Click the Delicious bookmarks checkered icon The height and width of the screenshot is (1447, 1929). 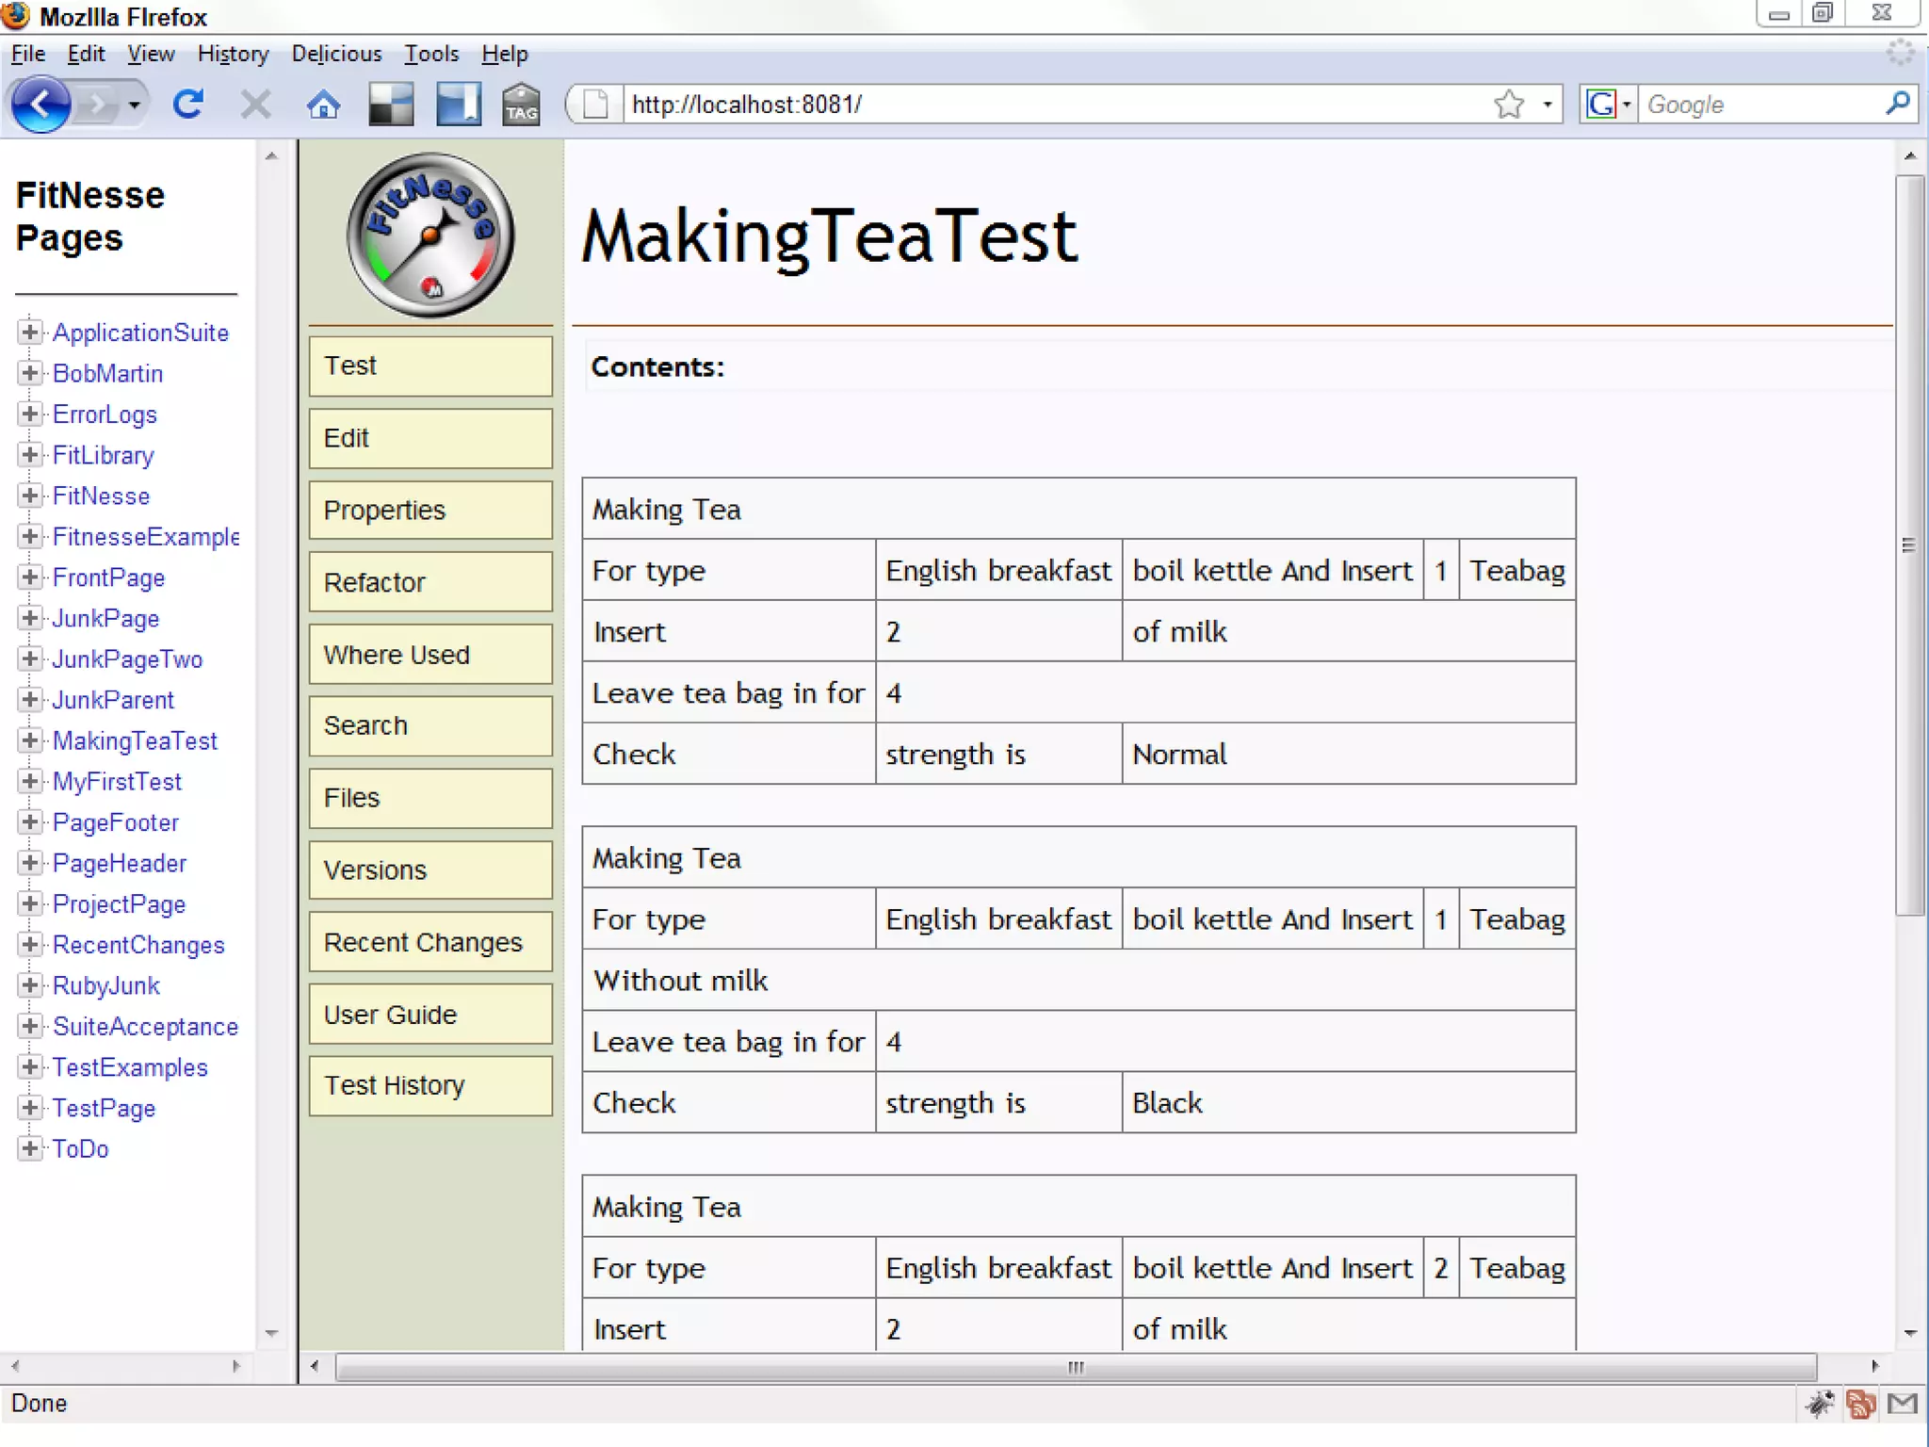(391, 104)
